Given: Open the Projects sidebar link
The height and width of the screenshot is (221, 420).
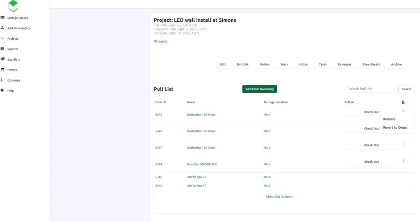Looking at the screenshot, I should click(x=13, y=39).
